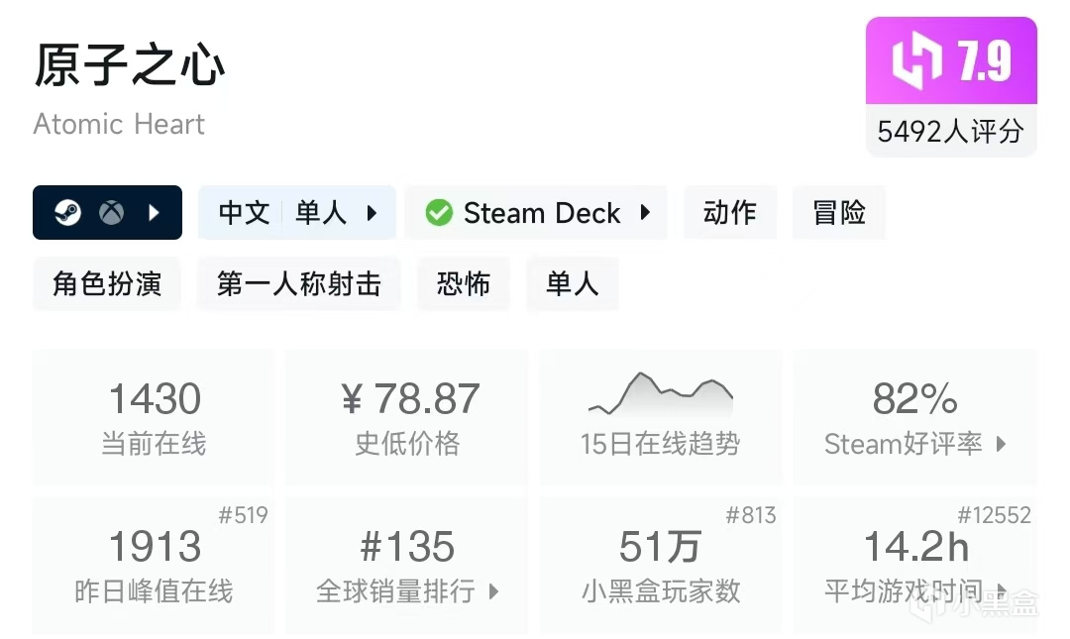Open the 平均游戏时间 14.2h card

pyautogui.click(x=914, y=565)
